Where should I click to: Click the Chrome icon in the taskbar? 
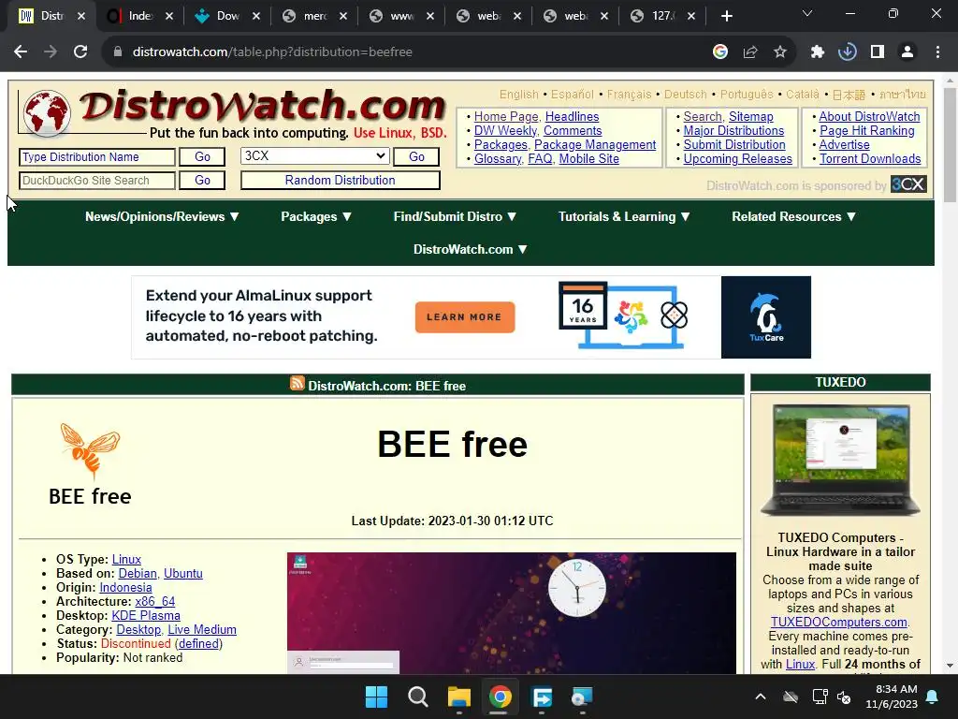click(501, 697)
